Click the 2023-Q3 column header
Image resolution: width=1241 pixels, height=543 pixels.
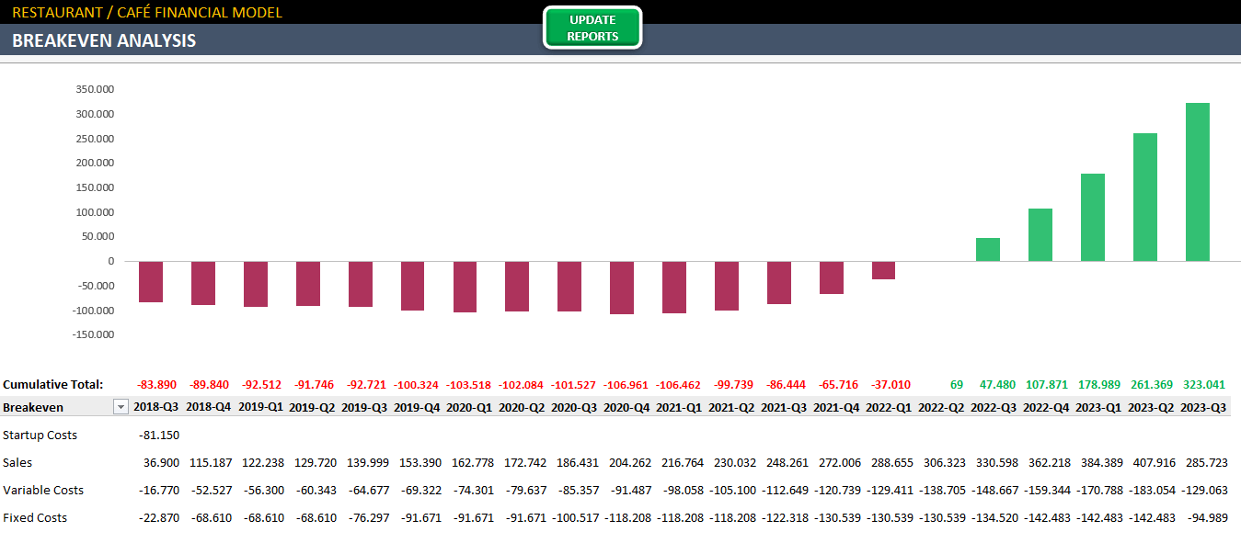point(1205,407)
